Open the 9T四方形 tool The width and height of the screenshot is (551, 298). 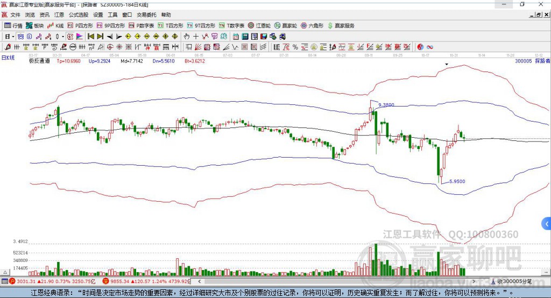click(201, 26)
